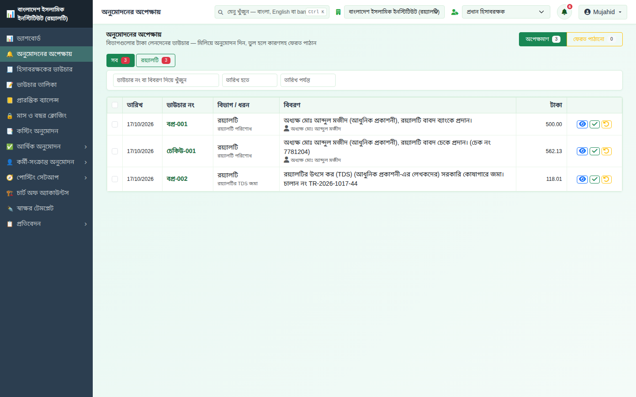This screenshot has height=397, width=636.
Task: Approve voucher চেকিউ-001 with checkmark icon
Action: coord(594,151)
